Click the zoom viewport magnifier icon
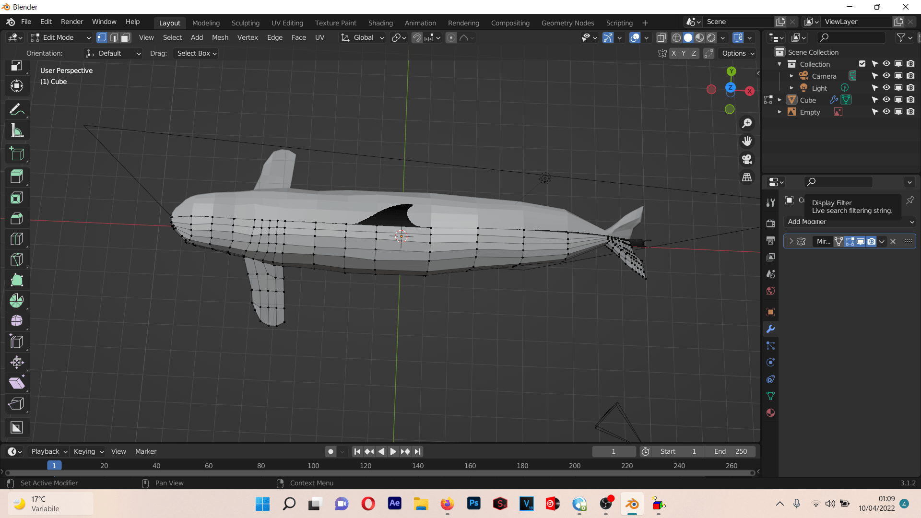921x518 pixels. pyautogui.click(x=747, y=123)
